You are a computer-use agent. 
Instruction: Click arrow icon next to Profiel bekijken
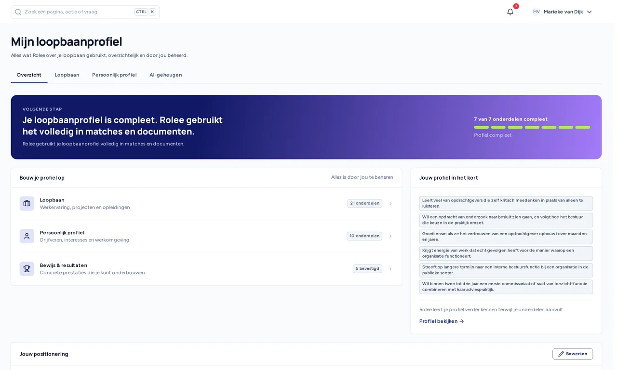tap(462, 321)
